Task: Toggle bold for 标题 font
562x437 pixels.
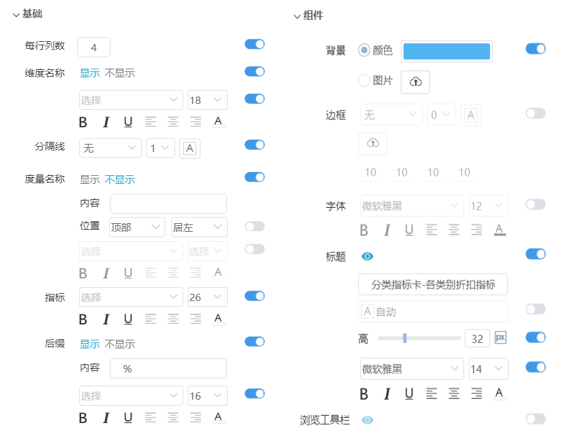Action: click(364, 394)
